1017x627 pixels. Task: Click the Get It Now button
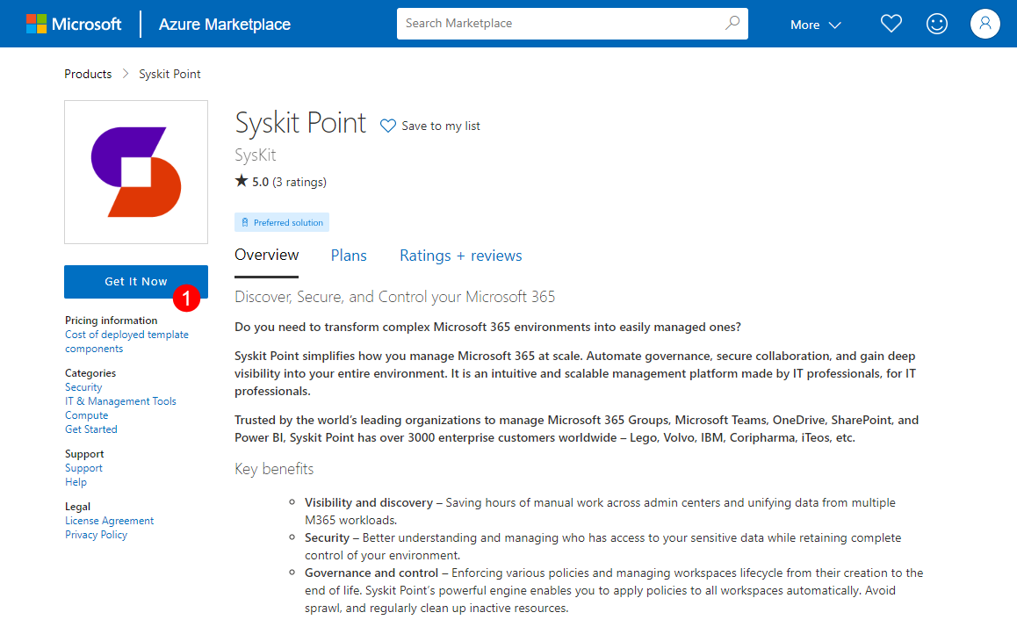pos(135,281)
